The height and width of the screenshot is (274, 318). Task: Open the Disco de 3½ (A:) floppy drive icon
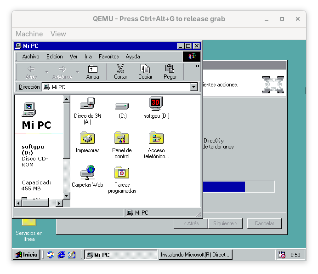(87, 104)
